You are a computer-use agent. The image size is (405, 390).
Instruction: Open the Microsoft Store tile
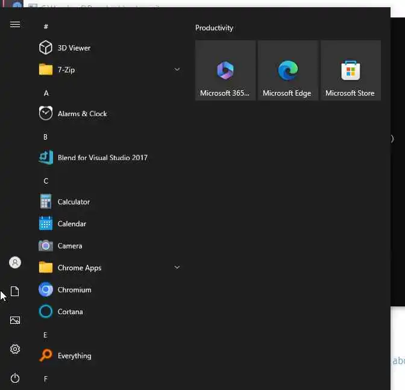[x=351, y=70]
